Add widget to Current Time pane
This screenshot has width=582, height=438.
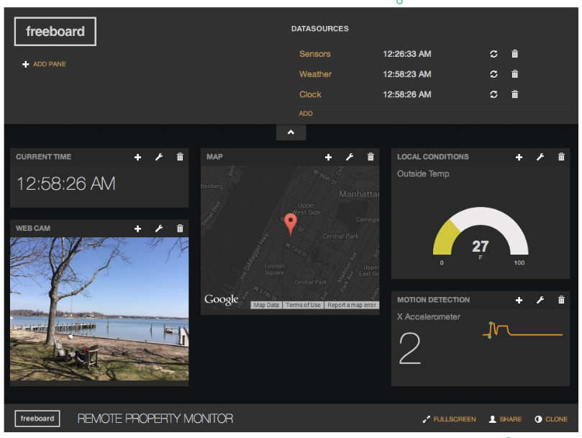[137, 157]
